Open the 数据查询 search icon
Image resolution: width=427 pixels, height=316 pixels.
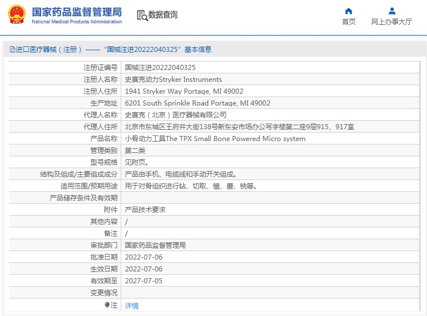(x=142, y=16)
